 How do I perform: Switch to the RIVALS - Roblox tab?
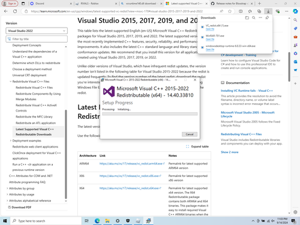click(96, 4)
